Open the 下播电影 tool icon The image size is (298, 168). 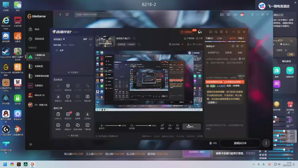pos(88,125)
